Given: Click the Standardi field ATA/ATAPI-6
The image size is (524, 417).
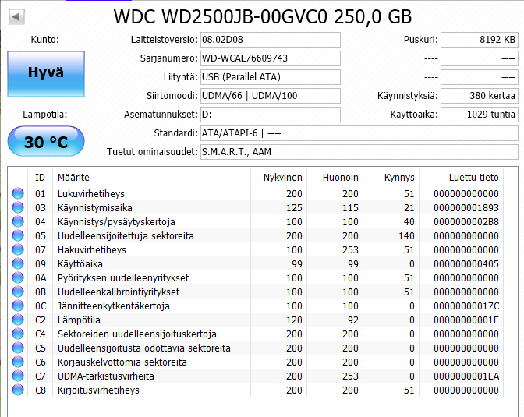Looking at the screenshot, I should [x=359, y=133].
